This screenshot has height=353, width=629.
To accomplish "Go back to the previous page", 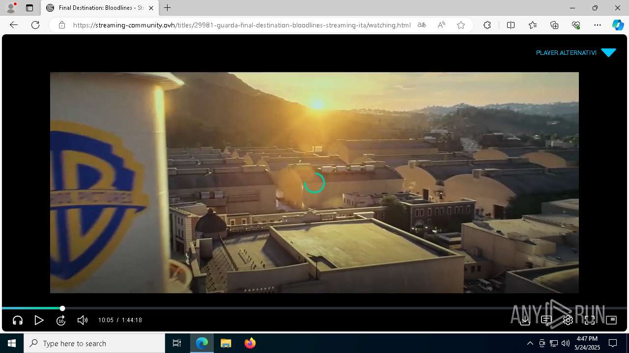I will 14,25.
